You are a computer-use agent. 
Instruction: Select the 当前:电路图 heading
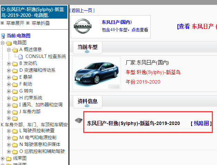point(18,36)
